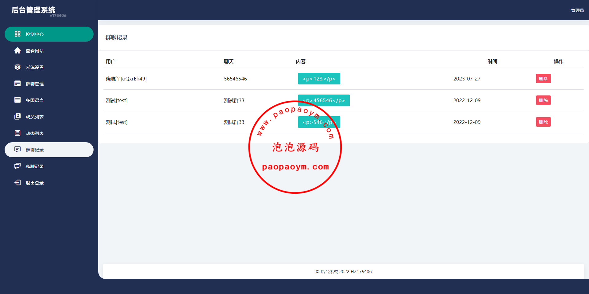Click the Private Chat Records bubble icon
Image resolution: width=589 pixels, height=294 pixels.
(x=17, y=166)
